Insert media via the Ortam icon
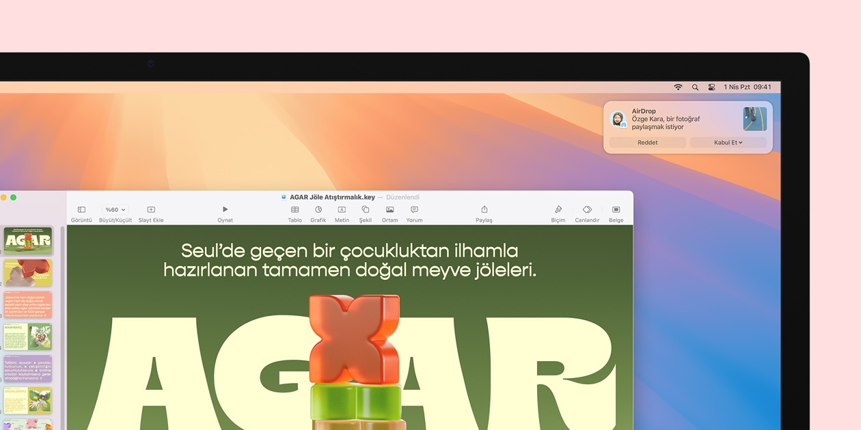This screenshot has height=430, width=861. click(389, 212)
